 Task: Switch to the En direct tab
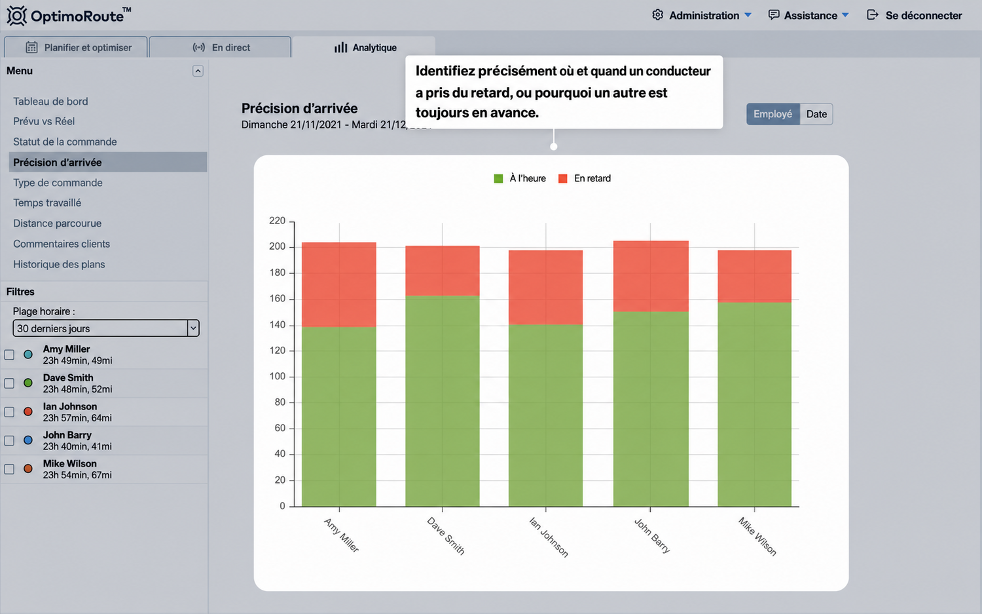tap(220, 47)
